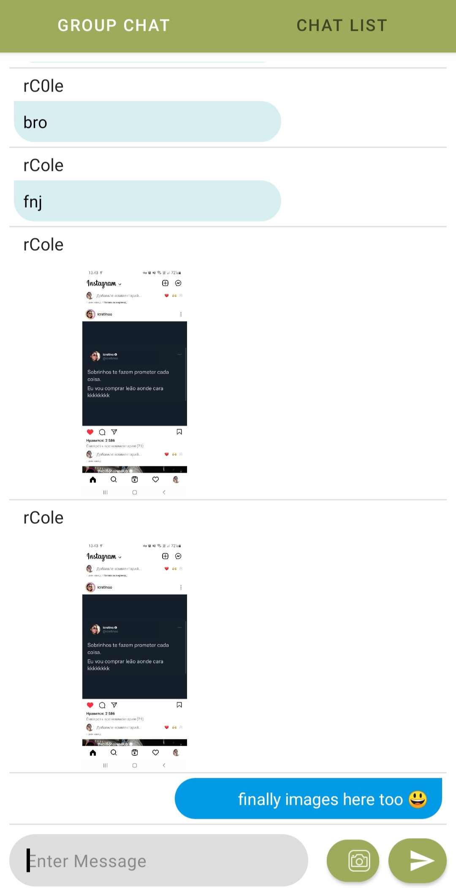Tap the bookmark icon in first screenshot

point(179,432)
